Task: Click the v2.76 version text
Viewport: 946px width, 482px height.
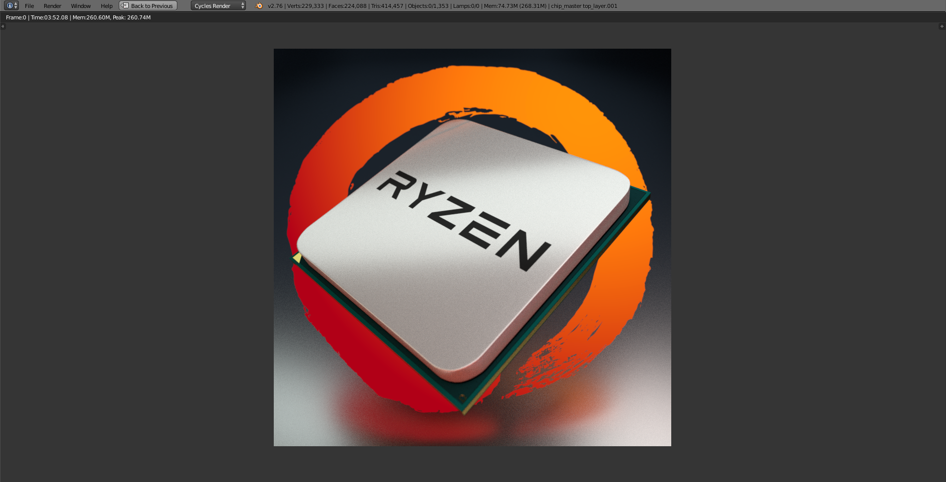Action: pos(275,6)
